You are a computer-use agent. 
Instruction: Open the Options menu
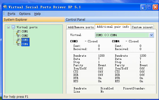click(x=25, y=14)
